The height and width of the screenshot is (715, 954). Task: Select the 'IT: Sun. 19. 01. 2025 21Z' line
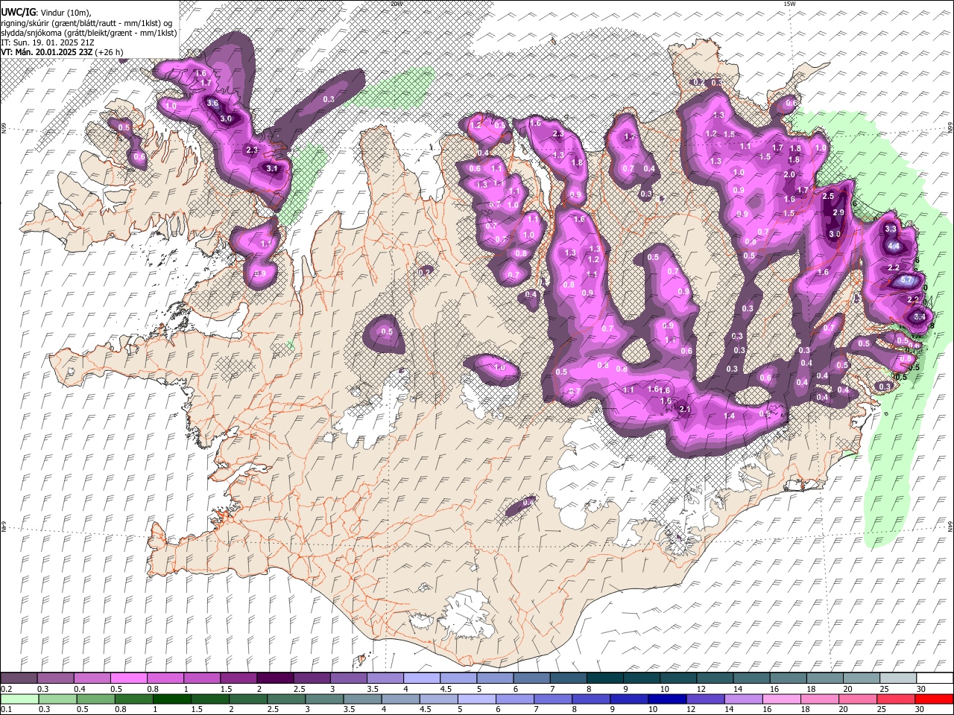(47, 42)
